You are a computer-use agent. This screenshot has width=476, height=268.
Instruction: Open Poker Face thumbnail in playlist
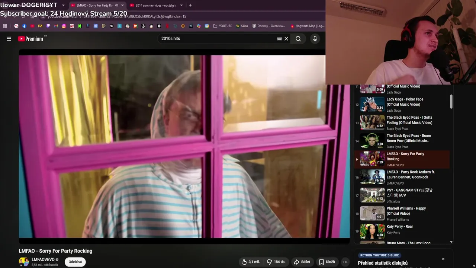[372, 104]
